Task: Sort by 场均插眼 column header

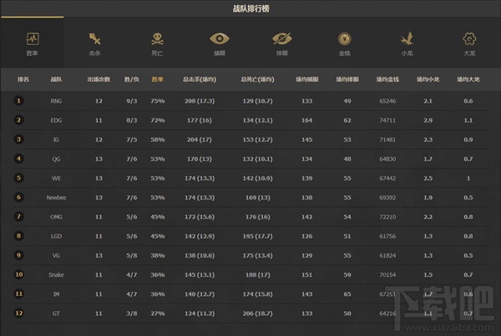Action: coord(307,79)
